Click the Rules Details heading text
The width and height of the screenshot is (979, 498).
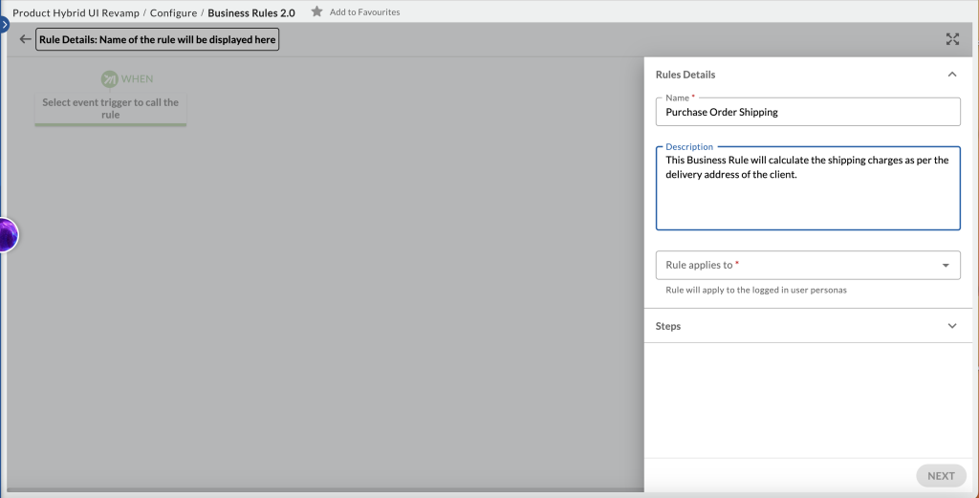click(685, 75)
